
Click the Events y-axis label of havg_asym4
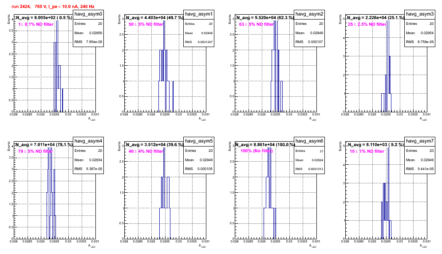[9, 146]
